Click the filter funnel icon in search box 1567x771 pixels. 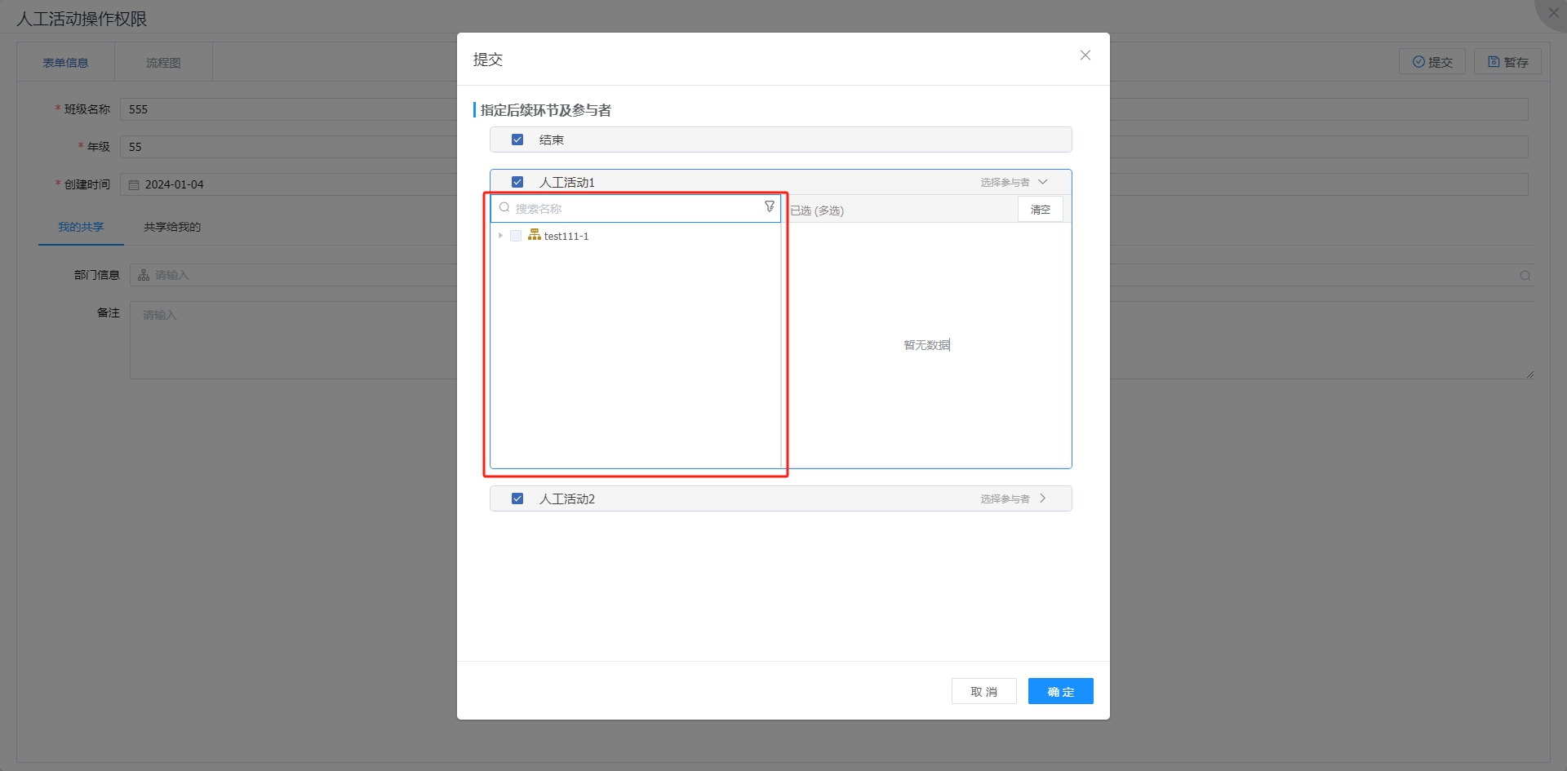[769, 207]
